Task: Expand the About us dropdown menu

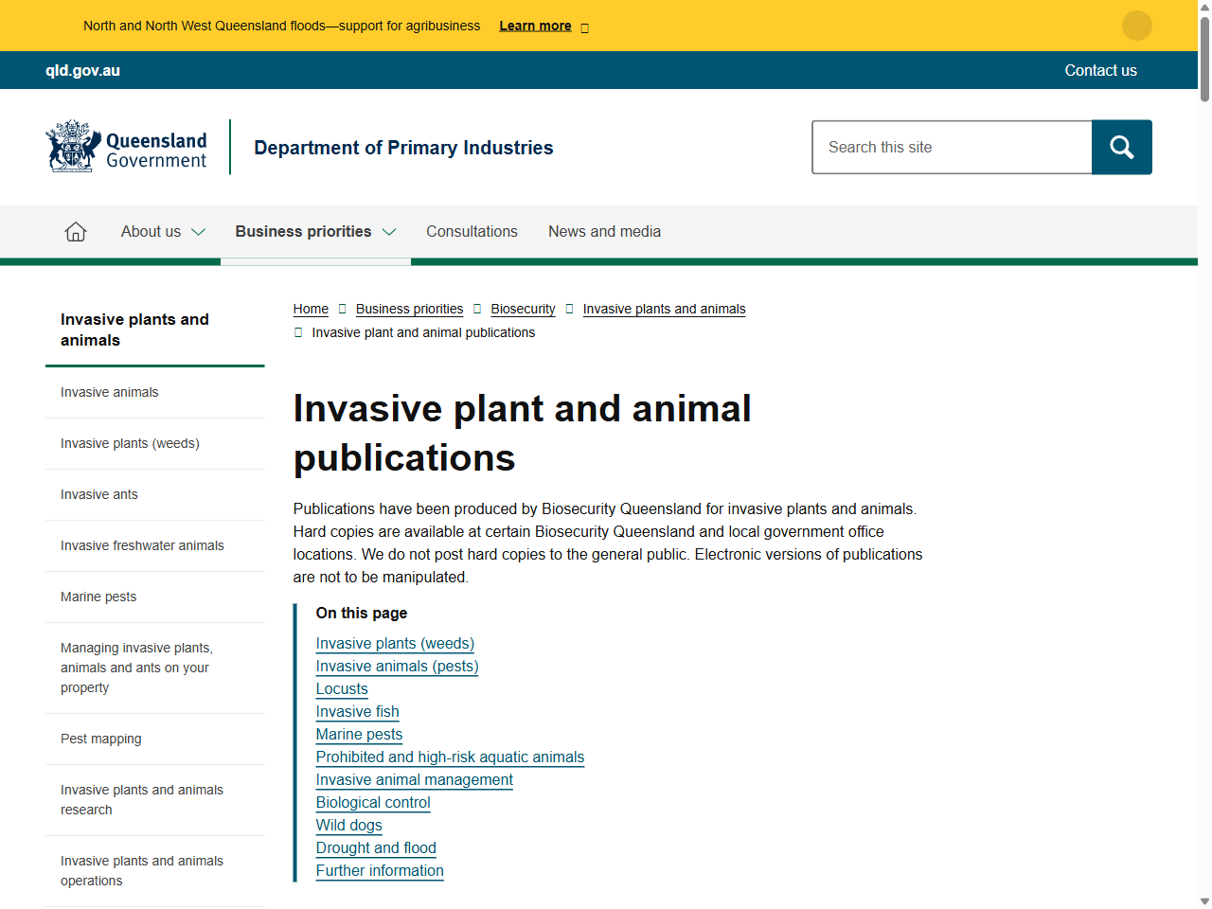Action: [151, 231]
